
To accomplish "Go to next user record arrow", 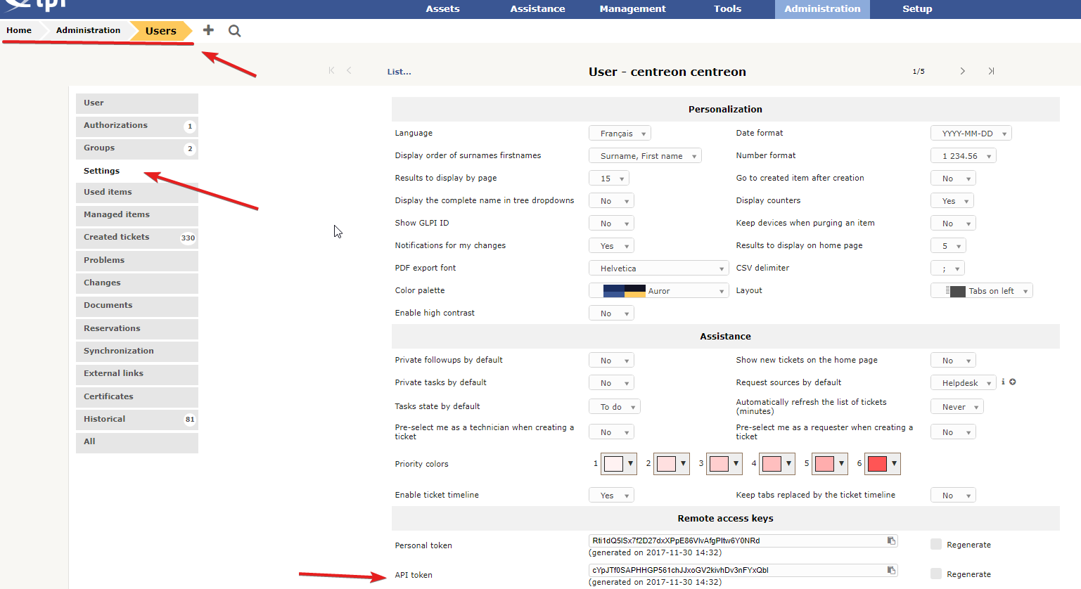I will [x=962, y=71].
